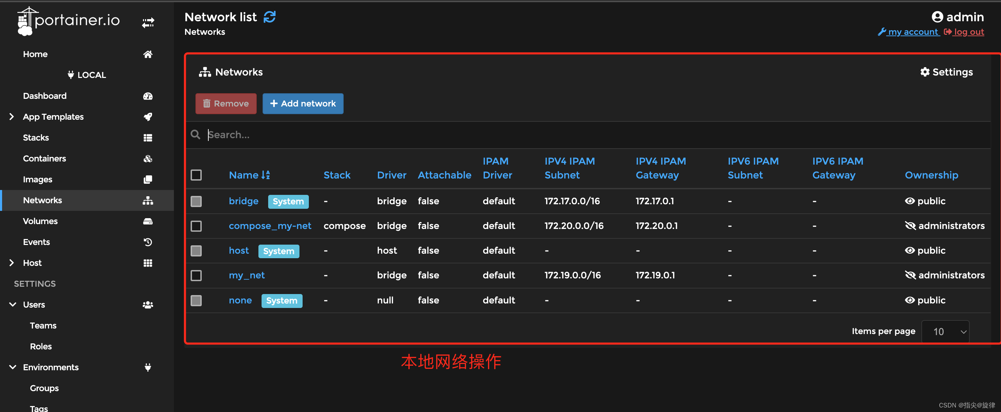Click the refresh icon next to Network list
1001x412 pixels.
[269, 17]
